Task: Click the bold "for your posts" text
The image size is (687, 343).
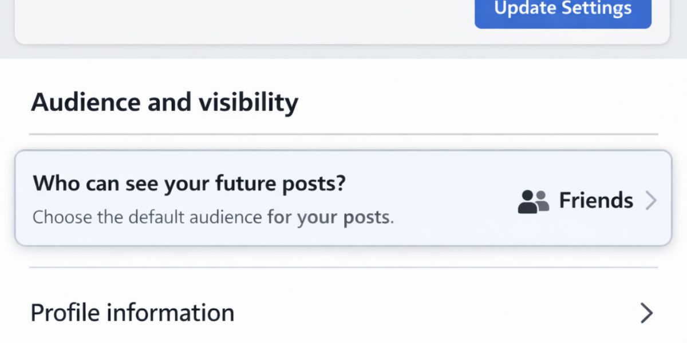Action: pos(329,218)
